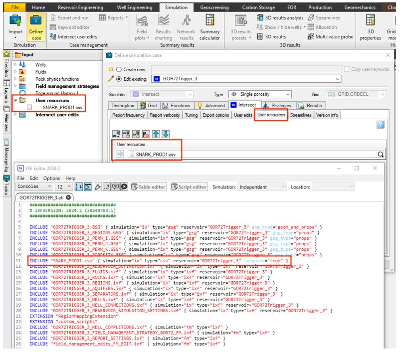Move the selected resource down
The width and height of the screenshot is (400, 352).
point(166,134)
